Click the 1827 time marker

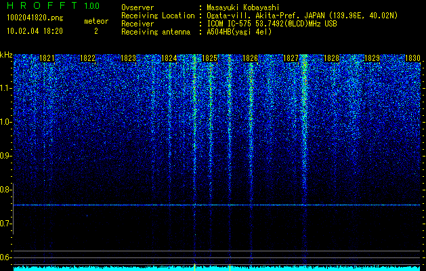(291, 58)
